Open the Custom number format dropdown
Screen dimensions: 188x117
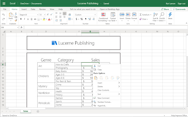click(x=85, y=14)
